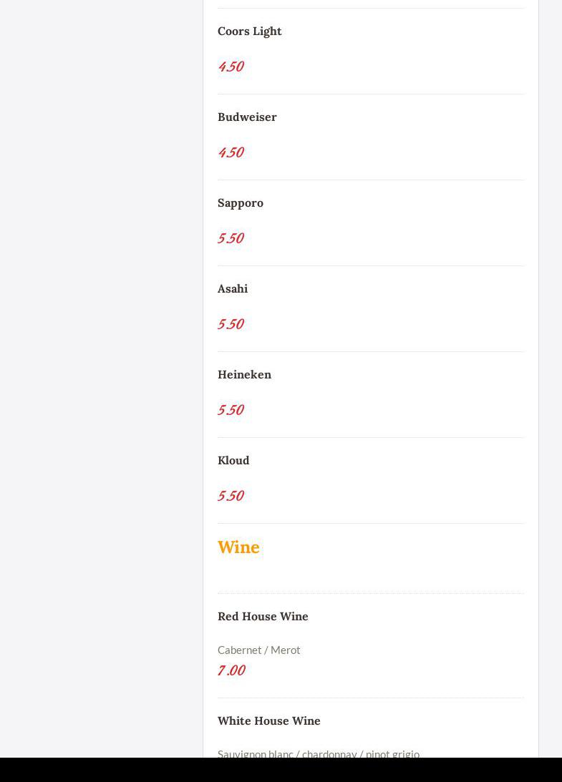The image size is (562, 782).
Task: Click the Sauvignon blanc description text
Action: pos(319,753)
